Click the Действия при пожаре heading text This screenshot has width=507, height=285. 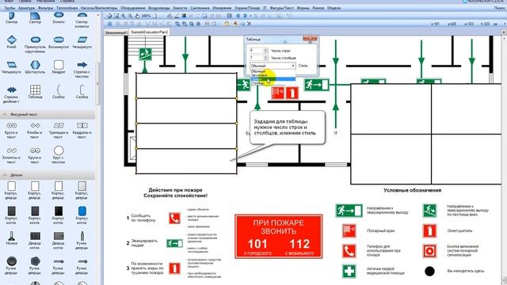[175, 190]
